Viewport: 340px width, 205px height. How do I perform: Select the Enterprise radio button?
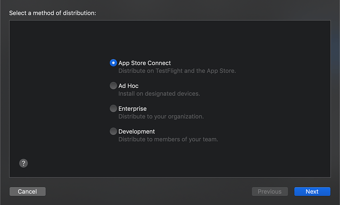pyautogui.click(x=113, y=108)
